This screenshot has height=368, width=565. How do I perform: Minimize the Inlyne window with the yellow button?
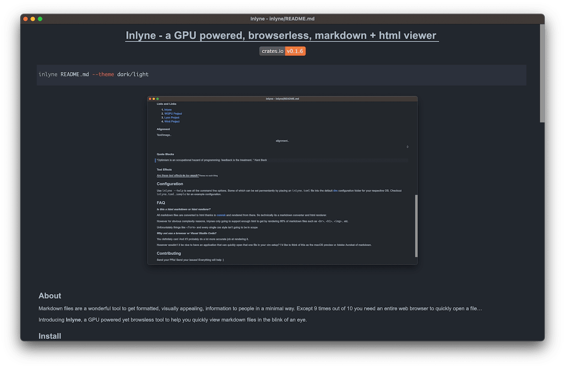pyautogui.click(x=33, y=19)
